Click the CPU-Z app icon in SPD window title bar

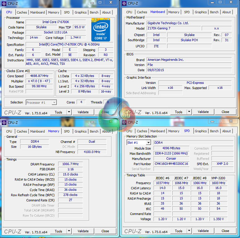(x=124, y=122)
